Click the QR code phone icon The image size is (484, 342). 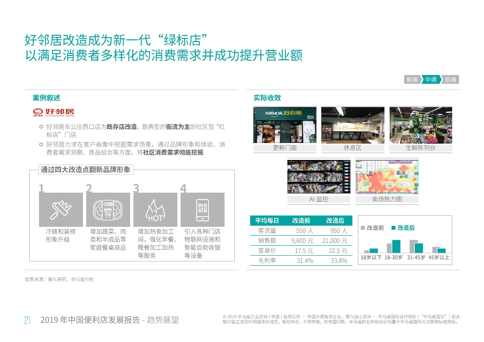click(202, 210)
